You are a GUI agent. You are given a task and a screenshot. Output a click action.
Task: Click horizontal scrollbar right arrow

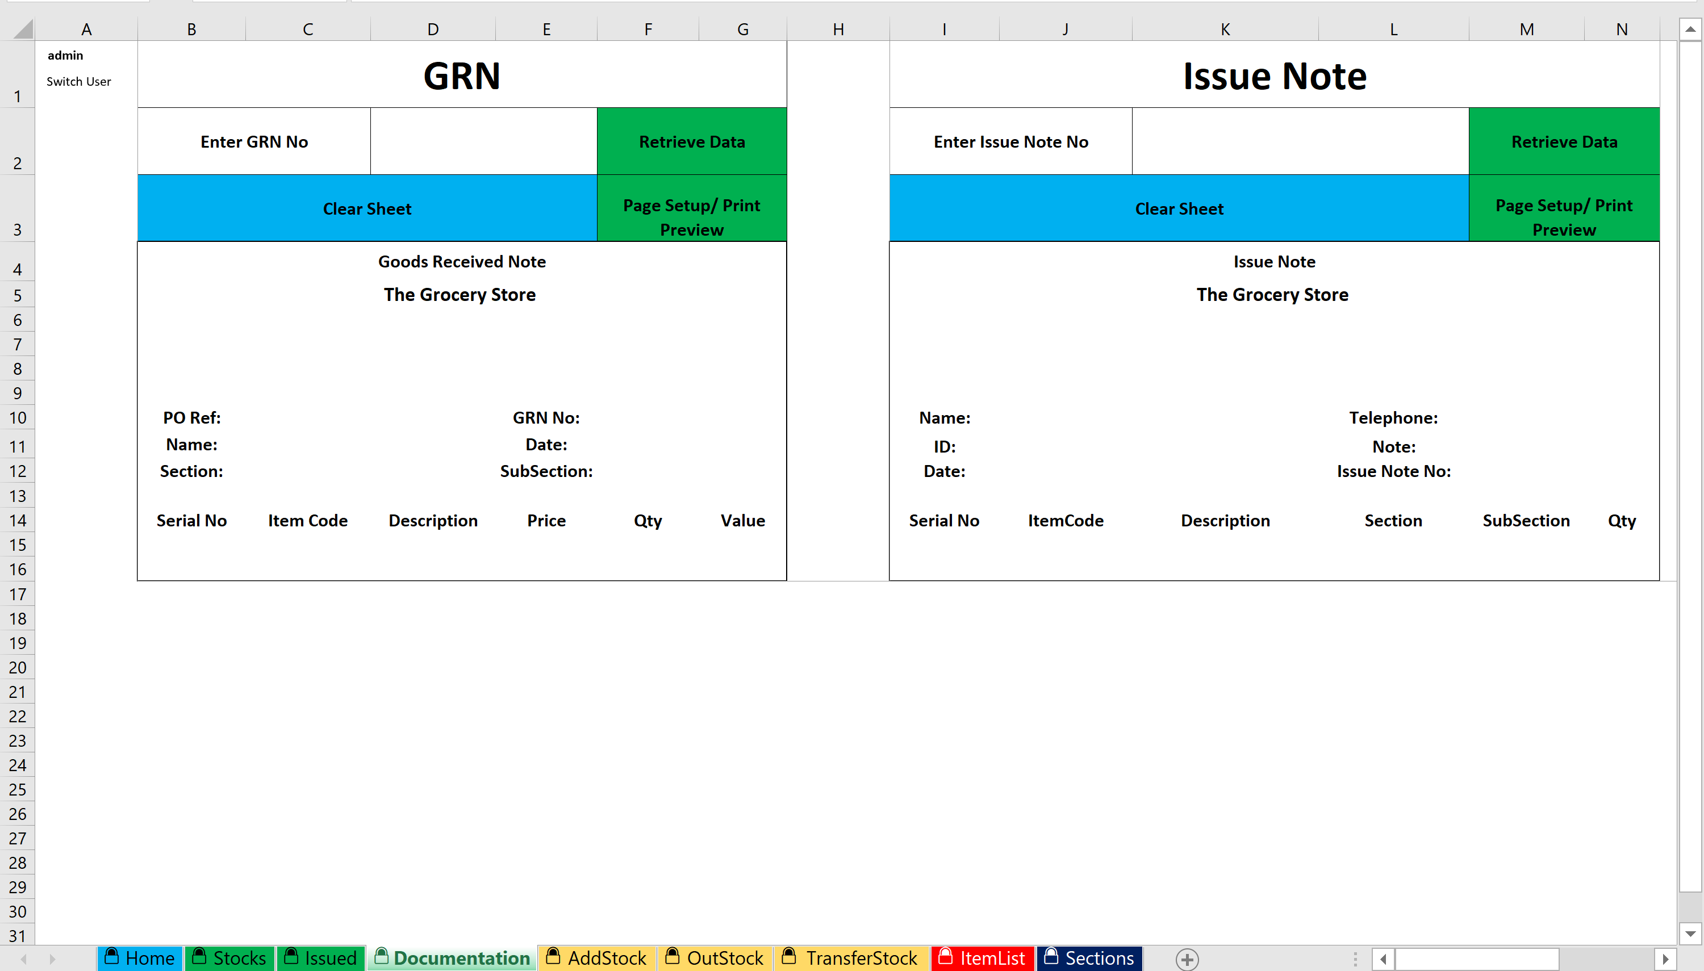(1665, 959)
